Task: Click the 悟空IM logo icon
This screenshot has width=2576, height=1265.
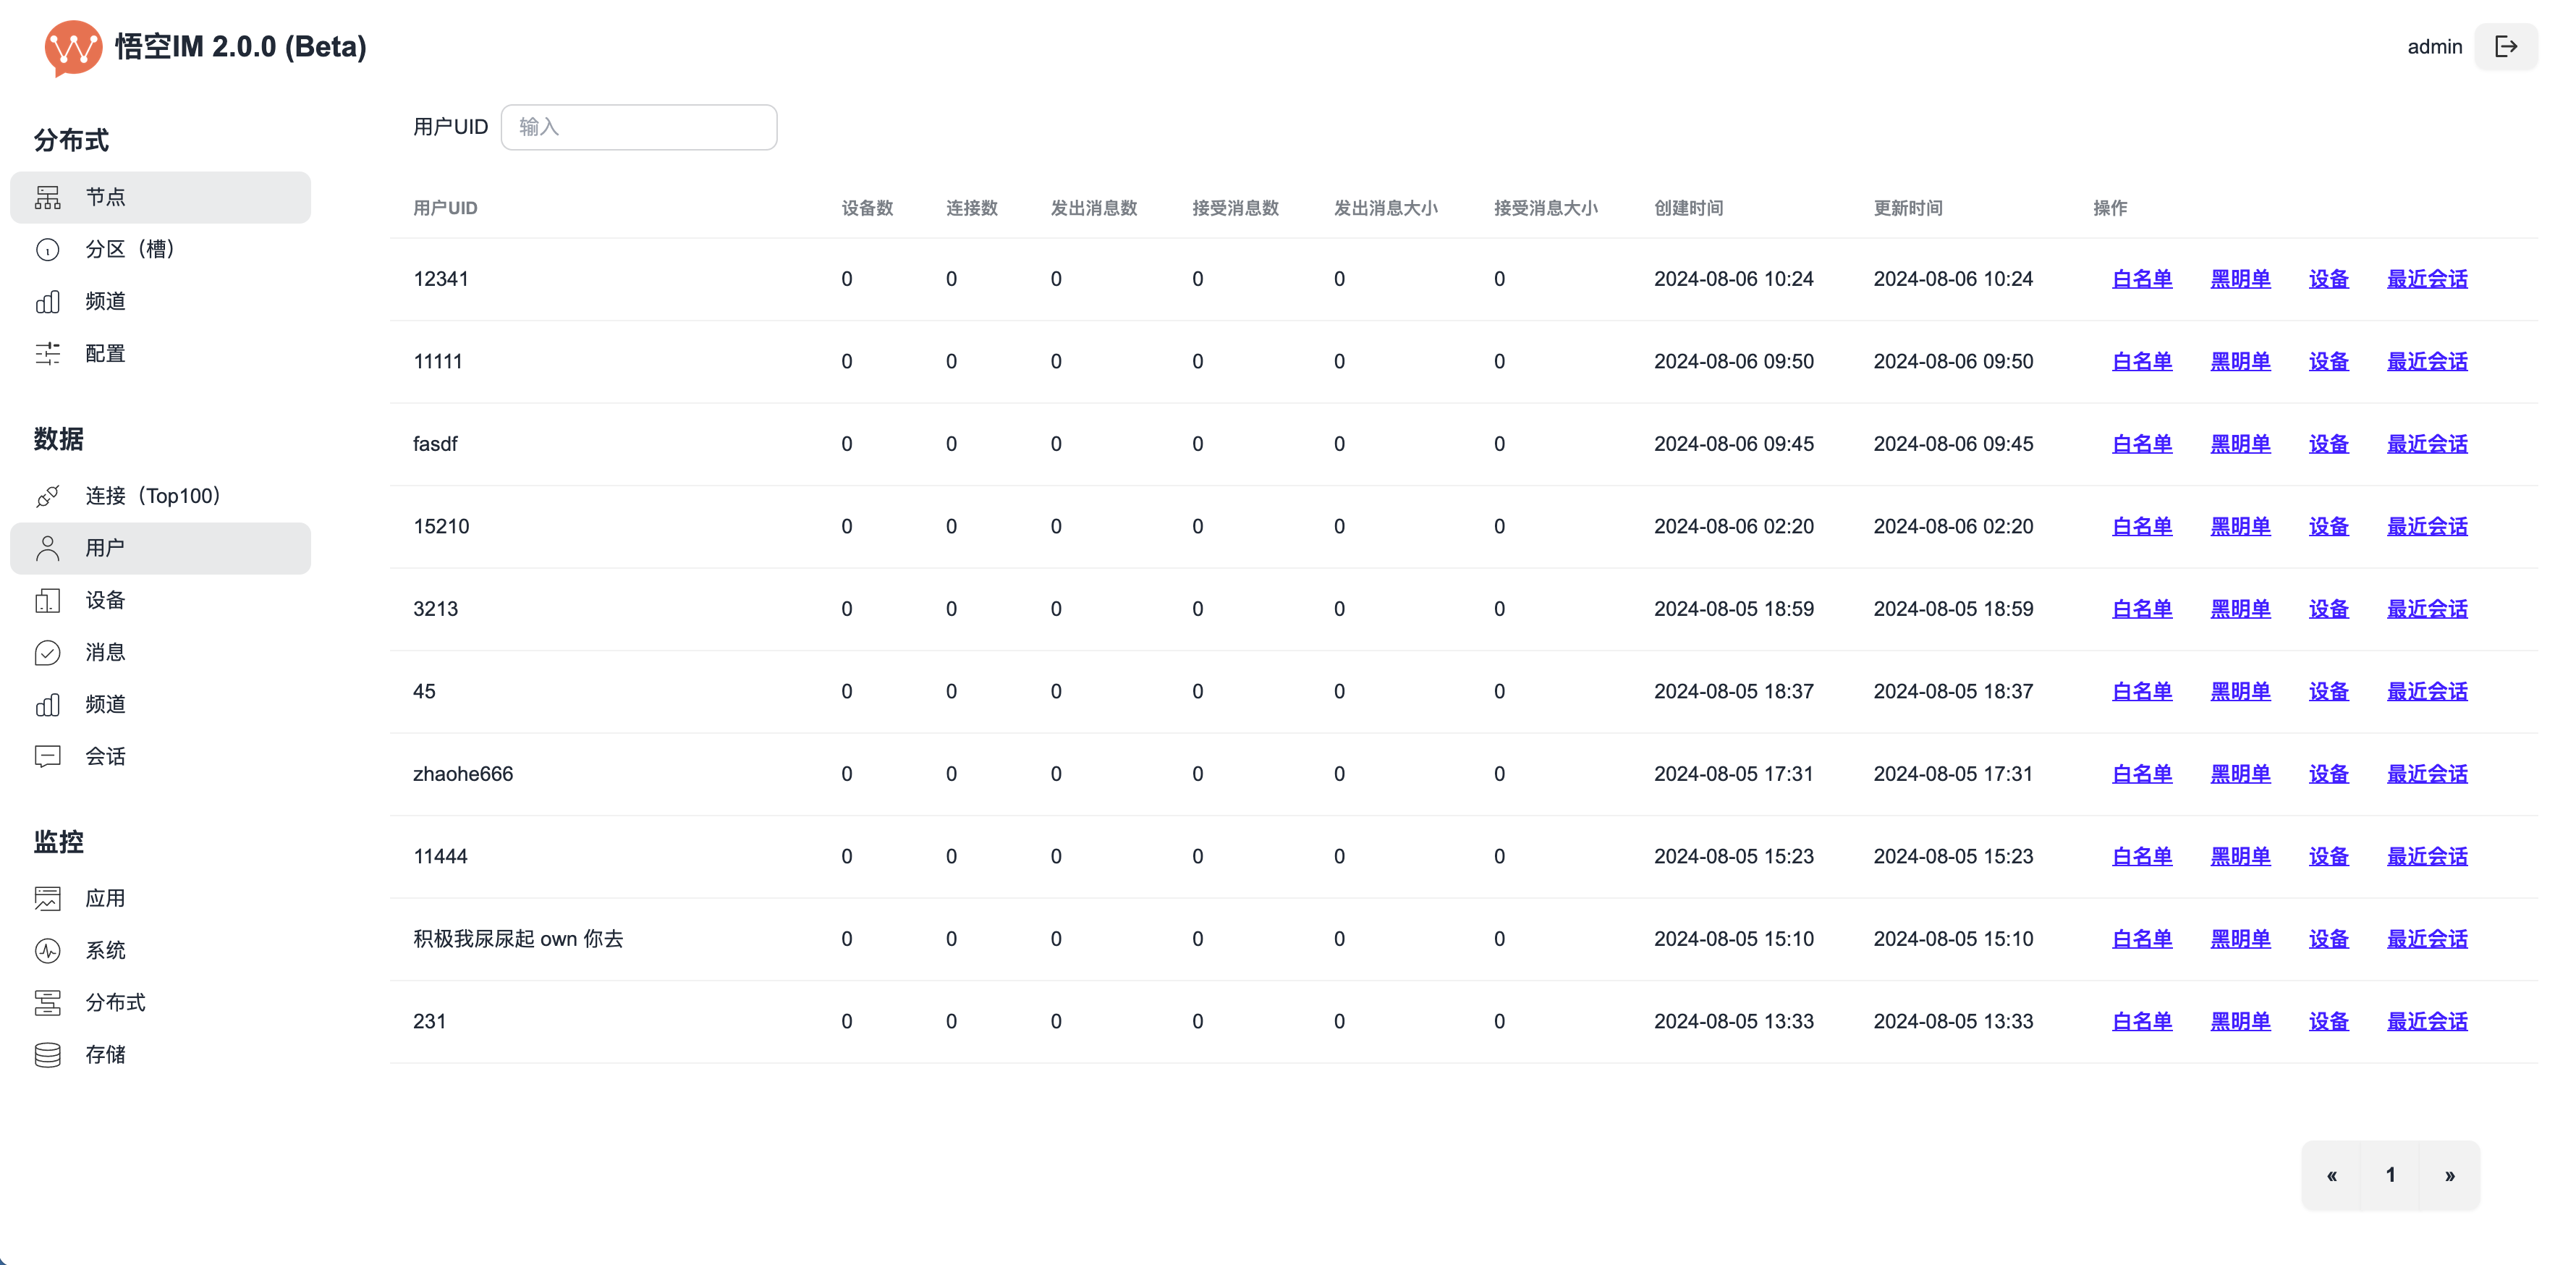Action: [x=73, y=47]
